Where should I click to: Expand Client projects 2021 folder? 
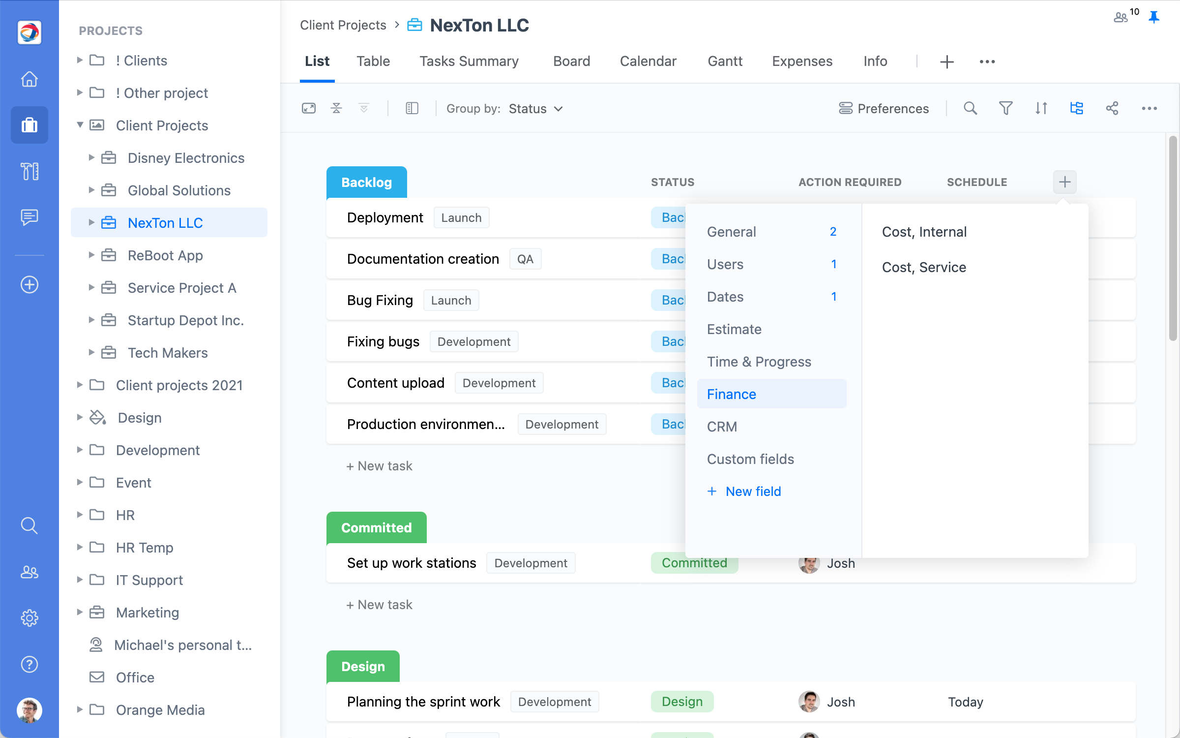pyautogui.click(x=80, y=385)
